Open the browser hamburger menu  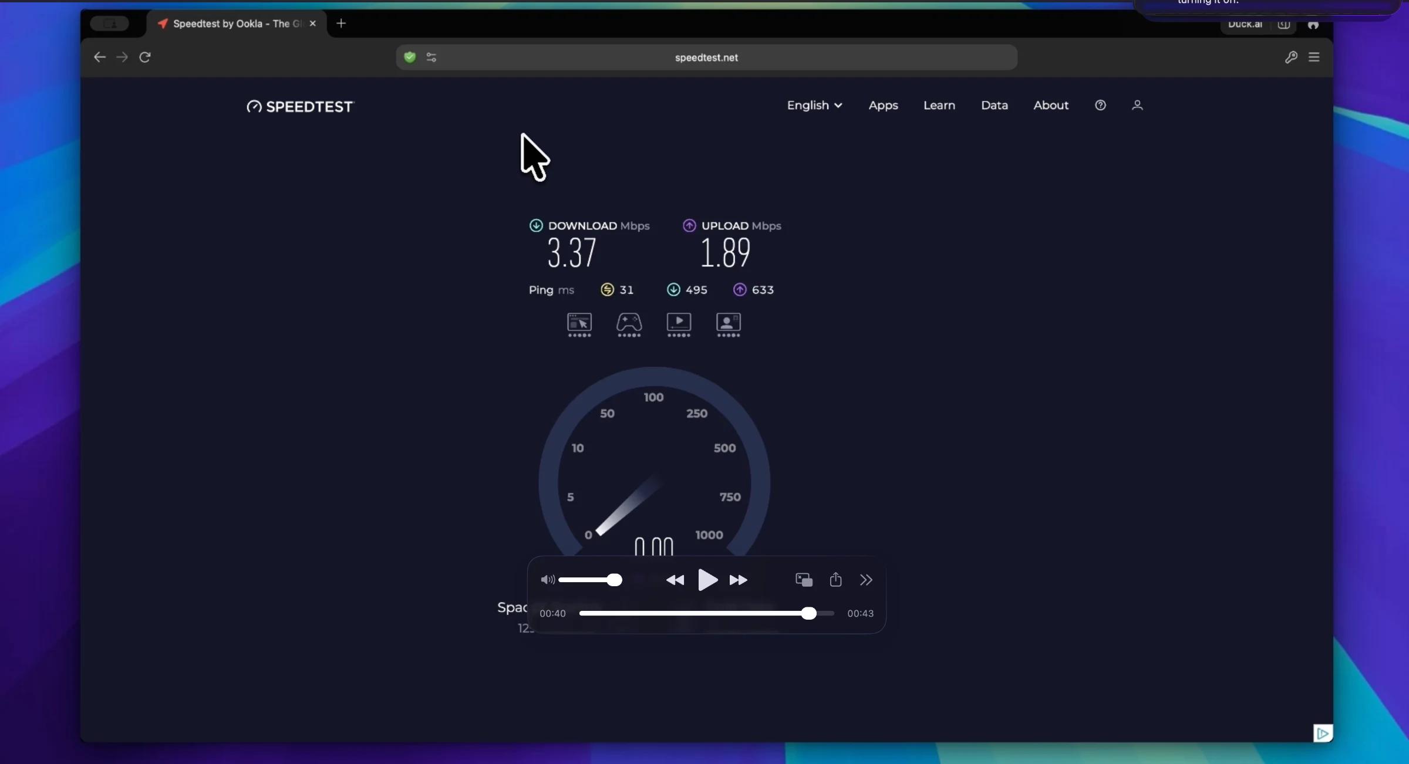tap(1314, 57)
